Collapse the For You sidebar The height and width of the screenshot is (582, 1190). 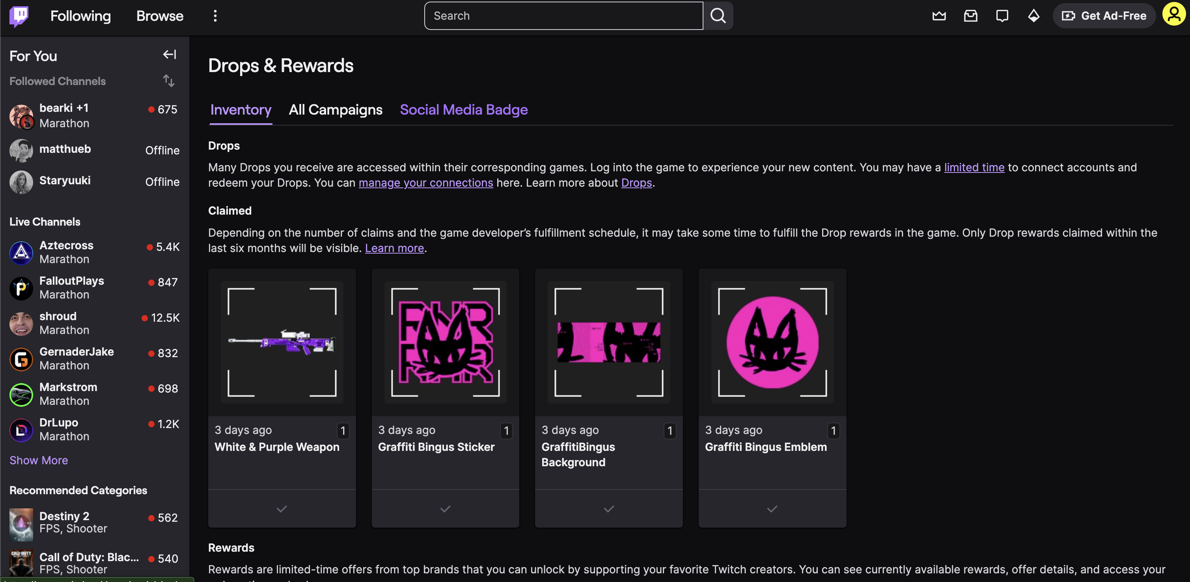point(169,55)
